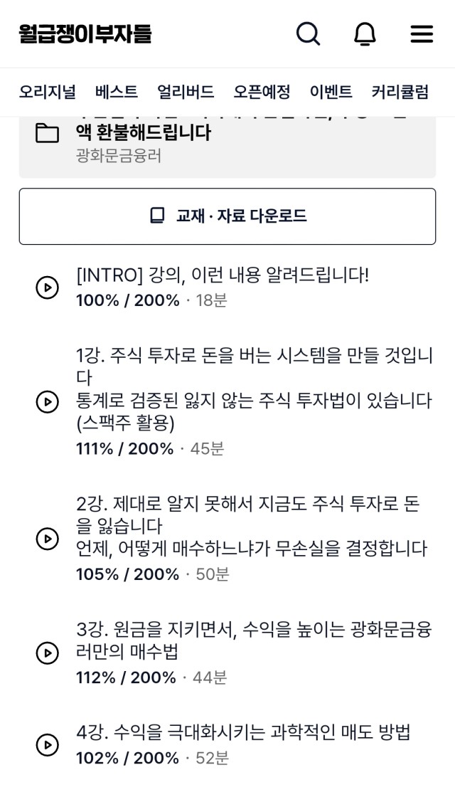Go to the 오리지널 tab

[x=47, y=92]
